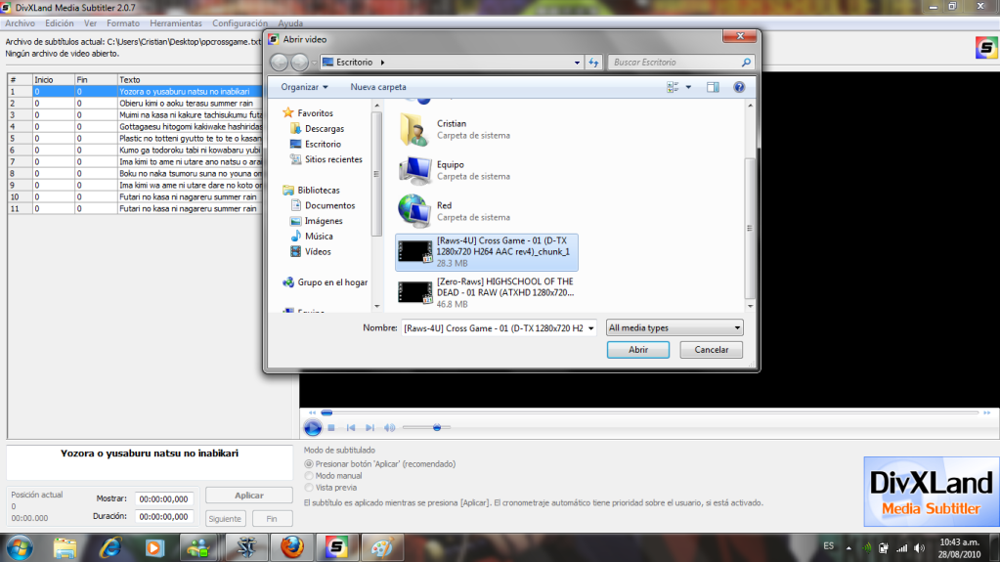The width and height of the screenshot is (1000, 562).
Task: Open the Edición menu
Action: [60, 22]
